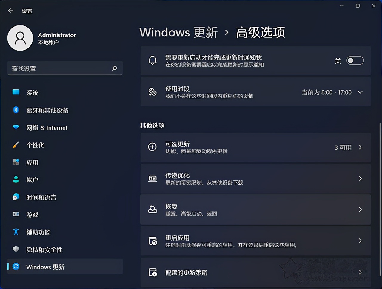382x289 pixels.
Task: Click the 系统 monitor icon
Action: 16,92
